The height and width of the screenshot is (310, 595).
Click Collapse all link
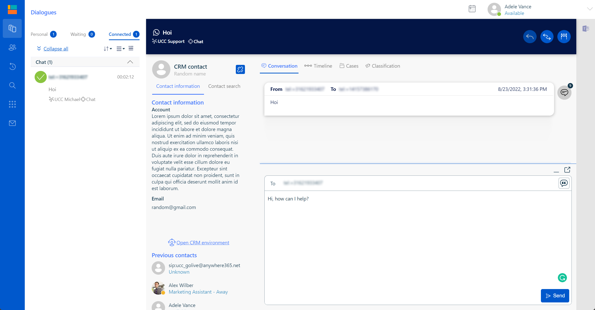[56, 49]
